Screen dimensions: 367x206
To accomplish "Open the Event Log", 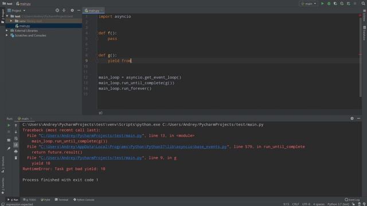I will [352, 200].
